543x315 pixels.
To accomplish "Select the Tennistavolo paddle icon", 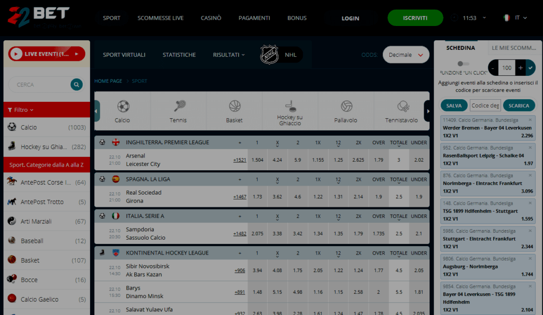I will (403, 106).
